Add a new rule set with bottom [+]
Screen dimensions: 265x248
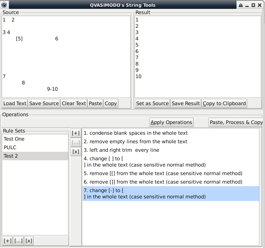pyautogui.click(x=8, y=241)
